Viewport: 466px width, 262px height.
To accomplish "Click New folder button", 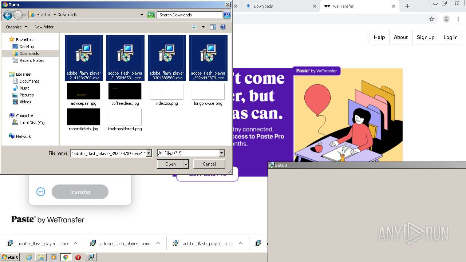I will tap(44, 27).
